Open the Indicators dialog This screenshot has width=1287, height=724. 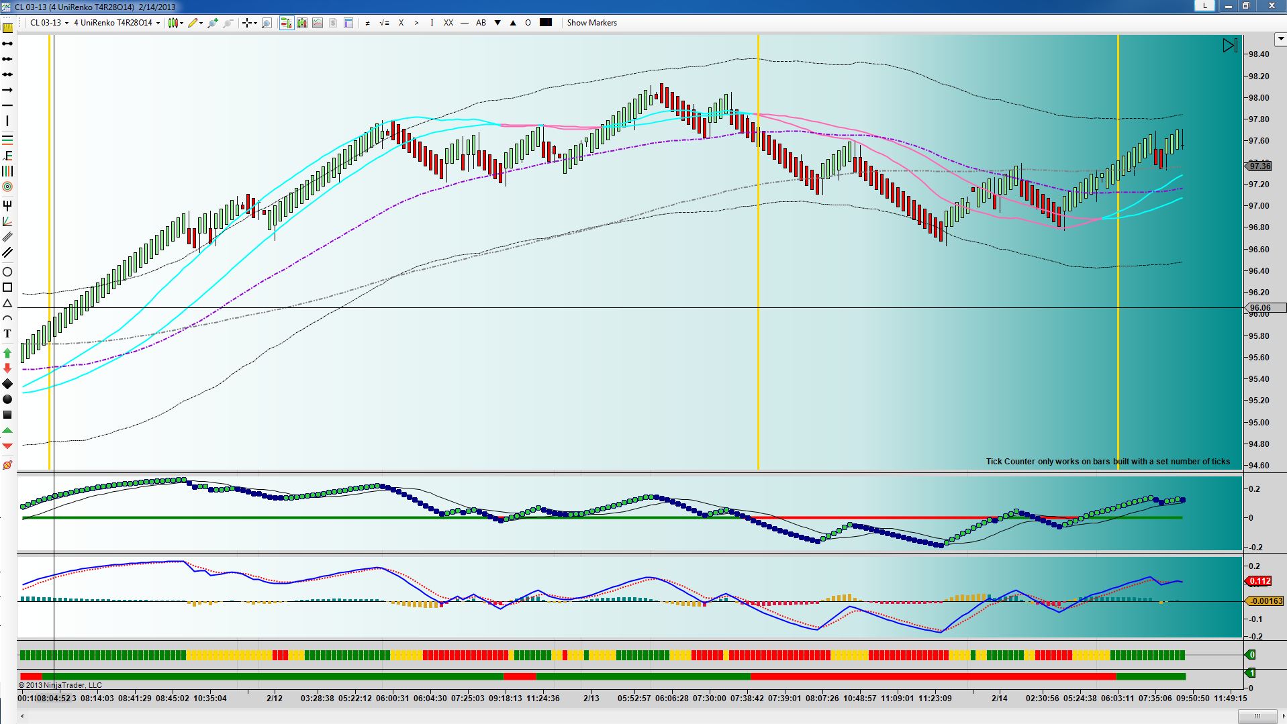click(318, 23)
